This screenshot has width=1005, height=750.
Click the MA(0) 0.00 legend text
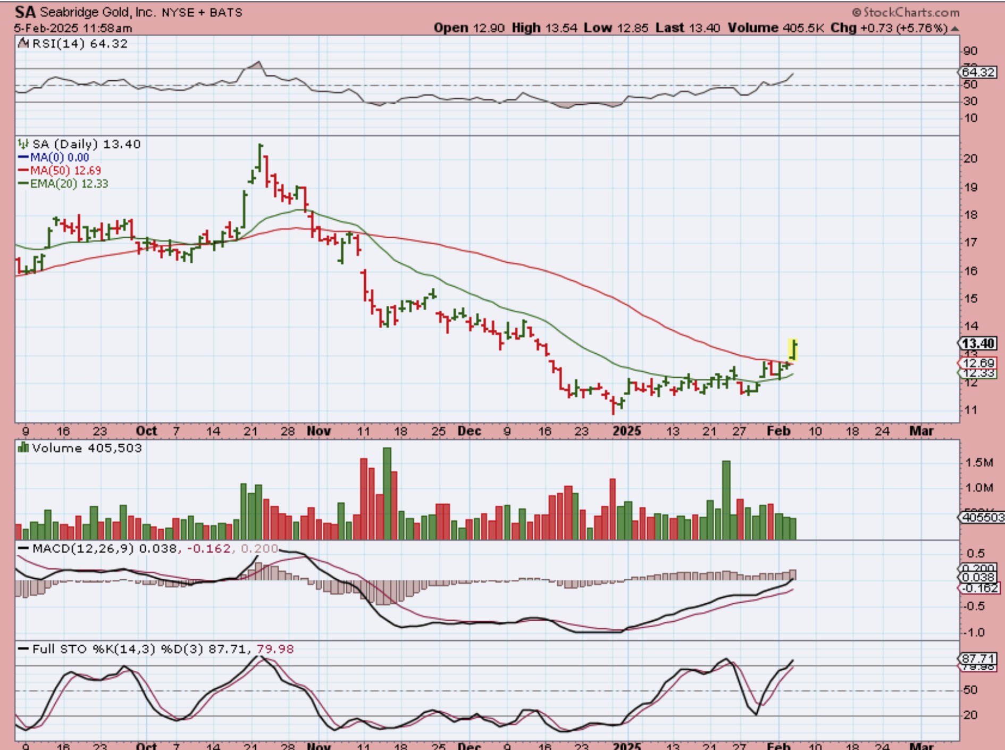point(60,157)
